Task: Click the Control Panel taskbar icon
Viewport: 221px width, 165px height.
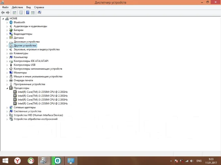Action: 71,161
